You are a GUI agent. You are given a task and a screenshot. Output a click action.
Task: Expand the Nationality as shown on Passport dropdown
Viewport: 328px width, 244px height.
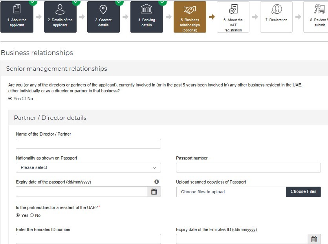click(x=88, y=167)
